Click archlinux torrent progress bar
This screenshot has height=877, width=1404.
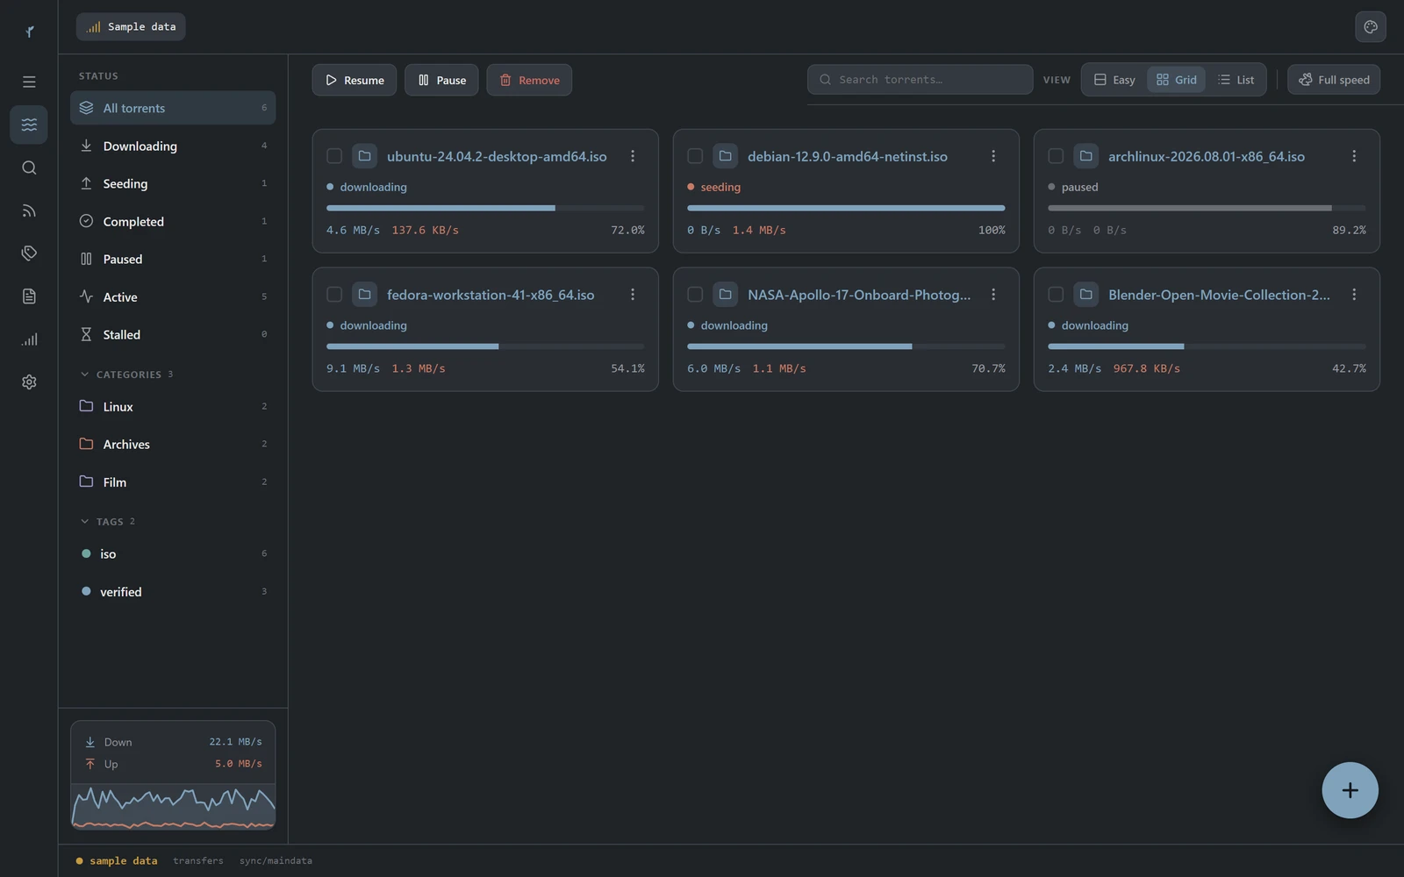(x=1207, y=208)
